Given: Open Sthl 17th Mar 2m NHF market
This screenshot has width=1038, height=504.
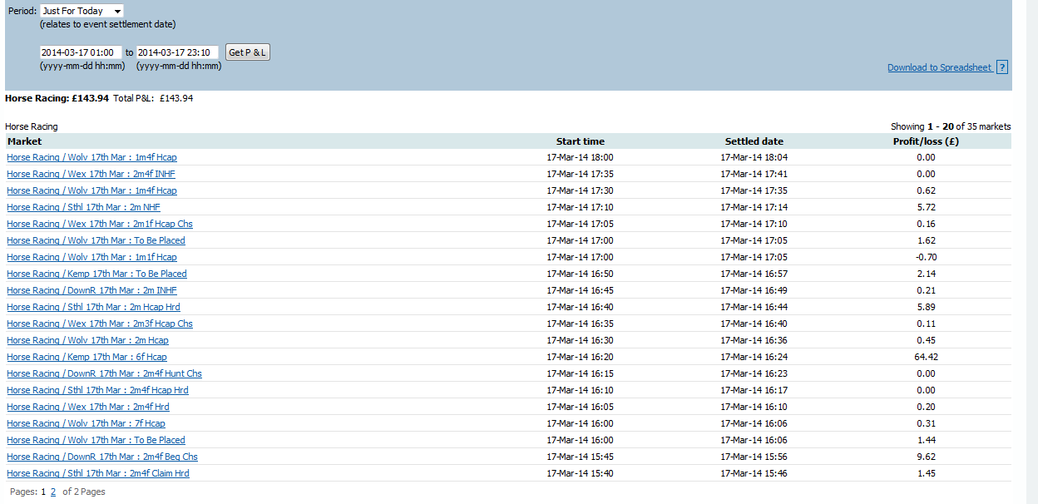Looking at the screenshot, I should [83, 207].
